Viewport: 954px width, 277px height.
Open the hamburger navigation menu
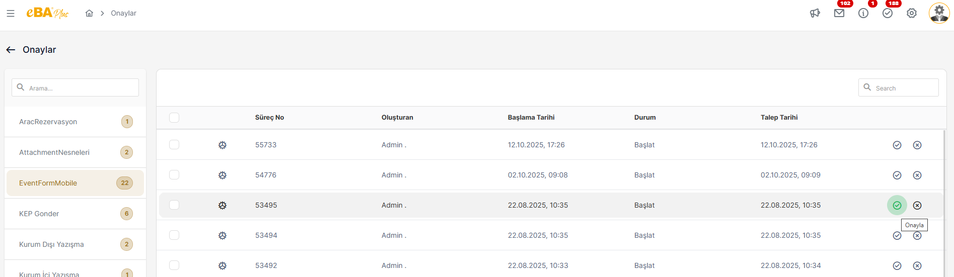(x=11, y=14)
